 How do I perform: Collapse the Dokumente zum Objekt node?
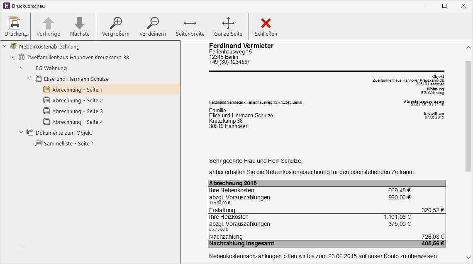tap(21, 132)
